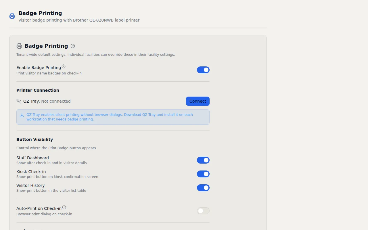Click the QZ Tray: Not connected status text
The height and width of the screenshot is (230, 368).
(x=47, y=101)
